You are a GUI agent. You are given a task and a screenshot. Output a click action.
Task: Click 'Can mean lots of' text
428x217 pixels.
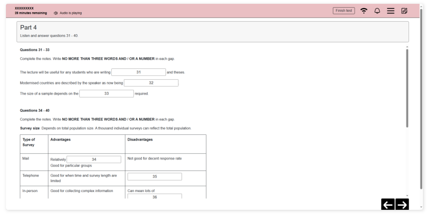(141, 191)
